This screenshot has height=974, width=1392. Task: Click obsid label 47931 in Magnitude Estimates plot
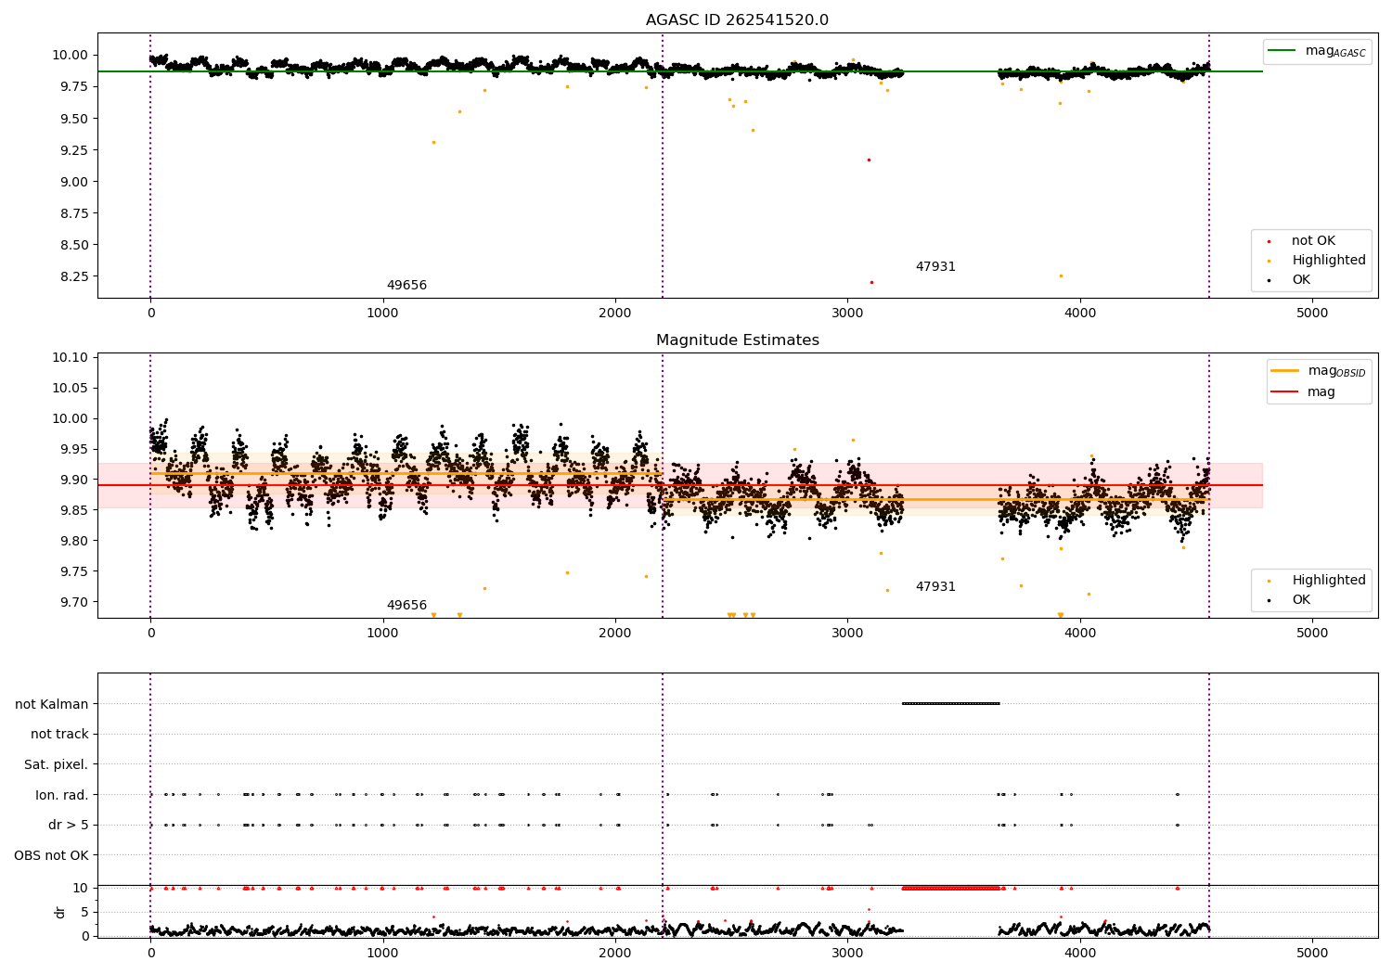pyautogui.click(x=935, y=586)
